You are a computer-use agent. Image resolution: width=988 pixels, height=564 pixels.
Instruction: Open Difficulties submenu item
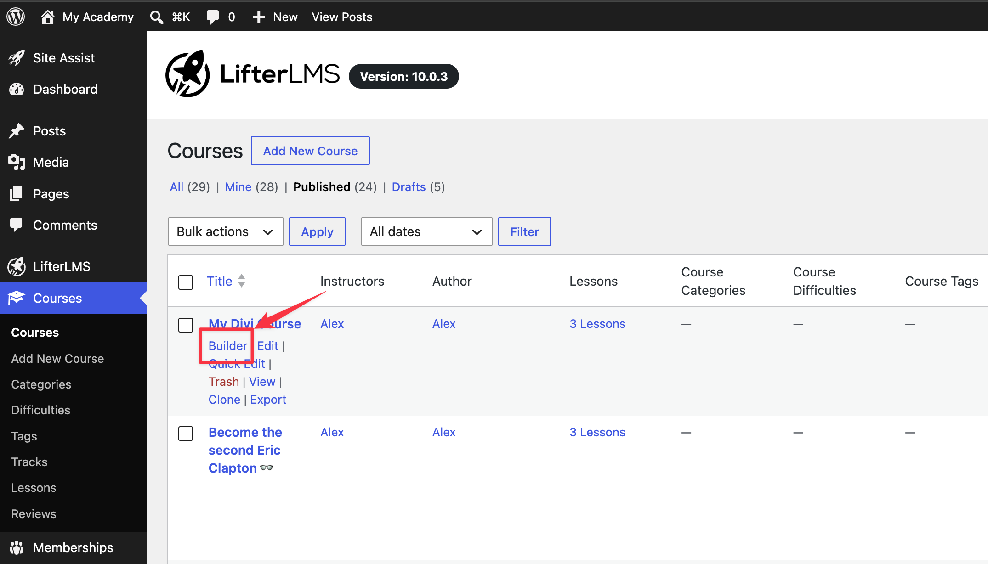pyautogui.click(x=40, y=410)
